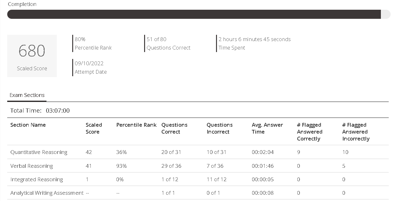
Task: Click the 1 of 12 questions correct cell
Action: [170, 179]
